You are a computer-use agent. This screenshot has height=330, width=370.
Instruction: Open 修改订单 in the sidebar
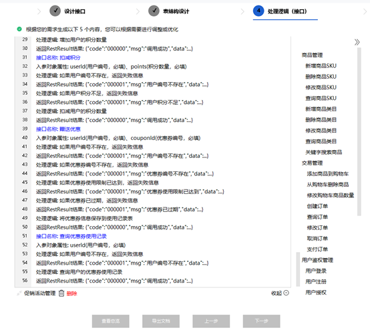click(317, 228)
